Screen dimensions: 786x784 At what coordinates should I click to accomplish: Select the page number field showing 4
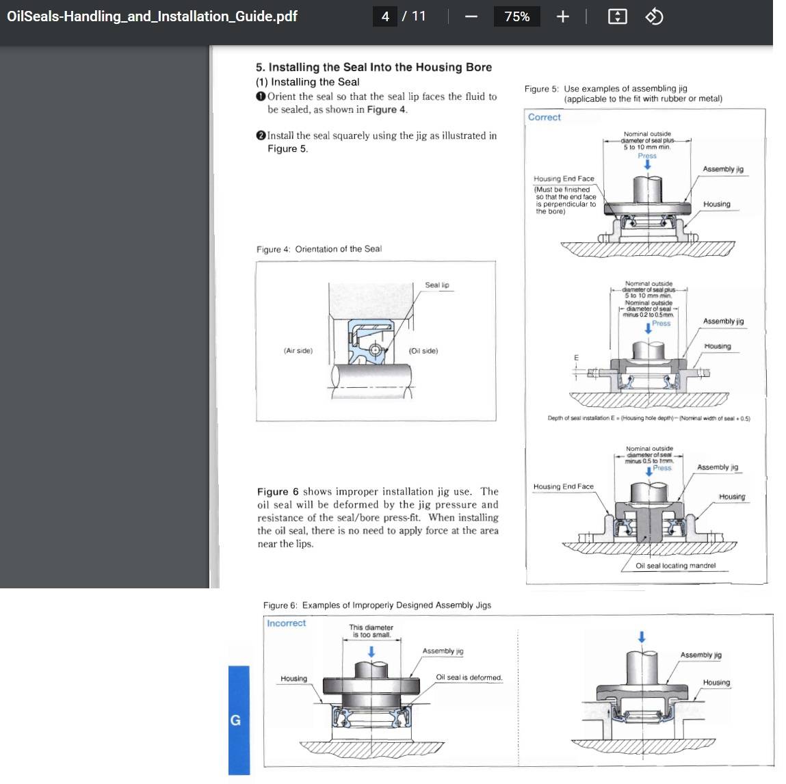[x=385, y=16]
